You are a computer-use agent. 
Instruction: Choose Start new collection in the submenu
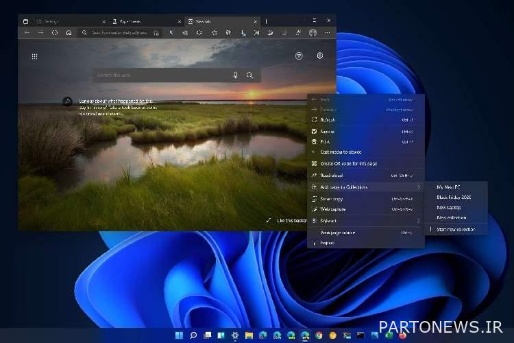[x=456, y=229]
